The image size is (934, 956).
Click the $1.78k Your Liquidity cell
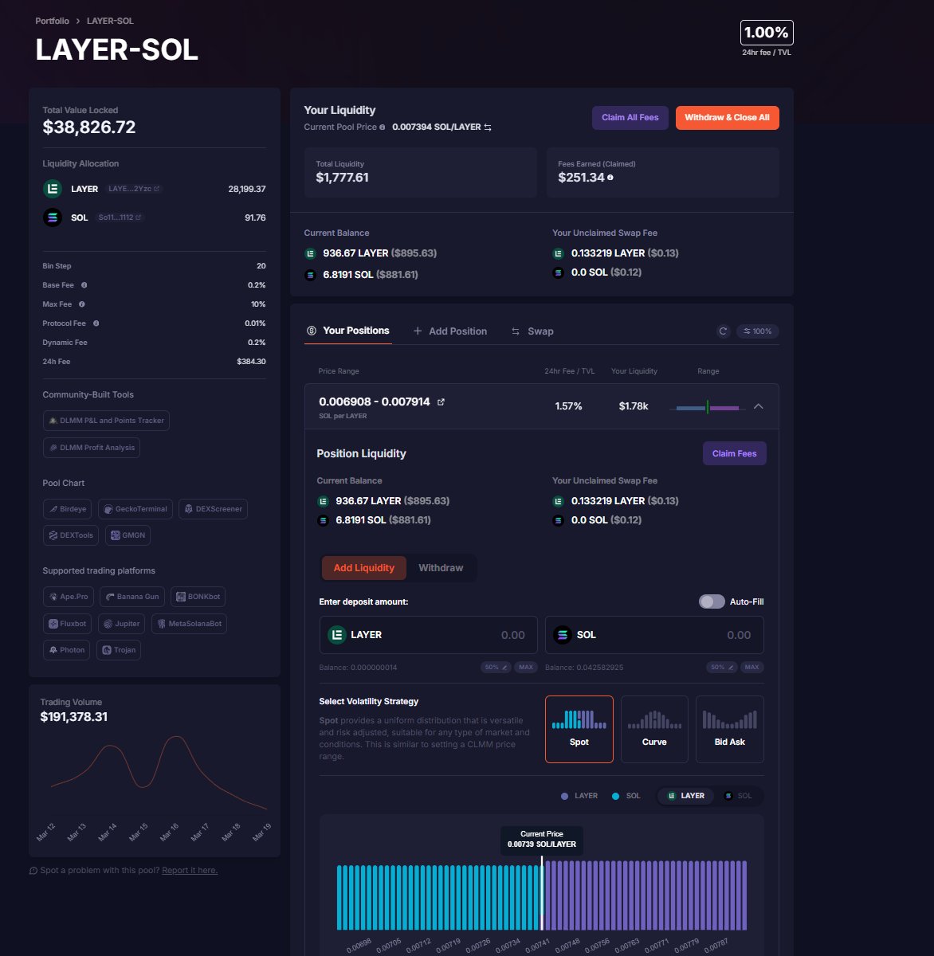point(634,406)
